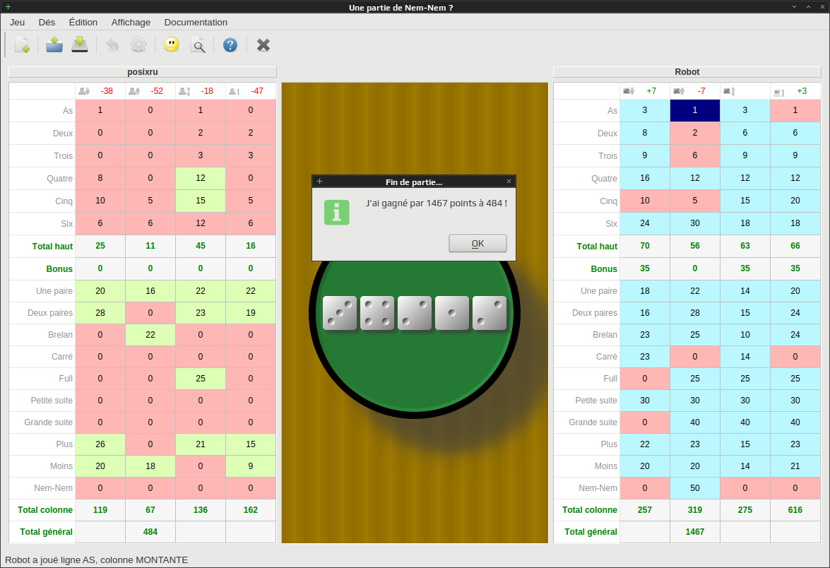Viewport: 830px width, 568px height.
Task: Click Robot's Total colonne value 616
Action: (795, 510)
